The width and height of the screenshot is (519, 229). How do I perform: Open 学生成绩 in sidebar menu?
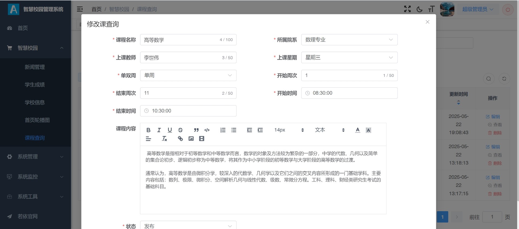(35, 85)
